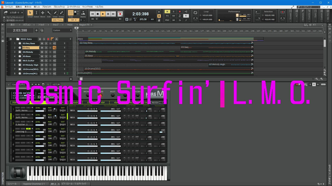Open timbre 1 MIDI channel dropdown

(72, 111)
